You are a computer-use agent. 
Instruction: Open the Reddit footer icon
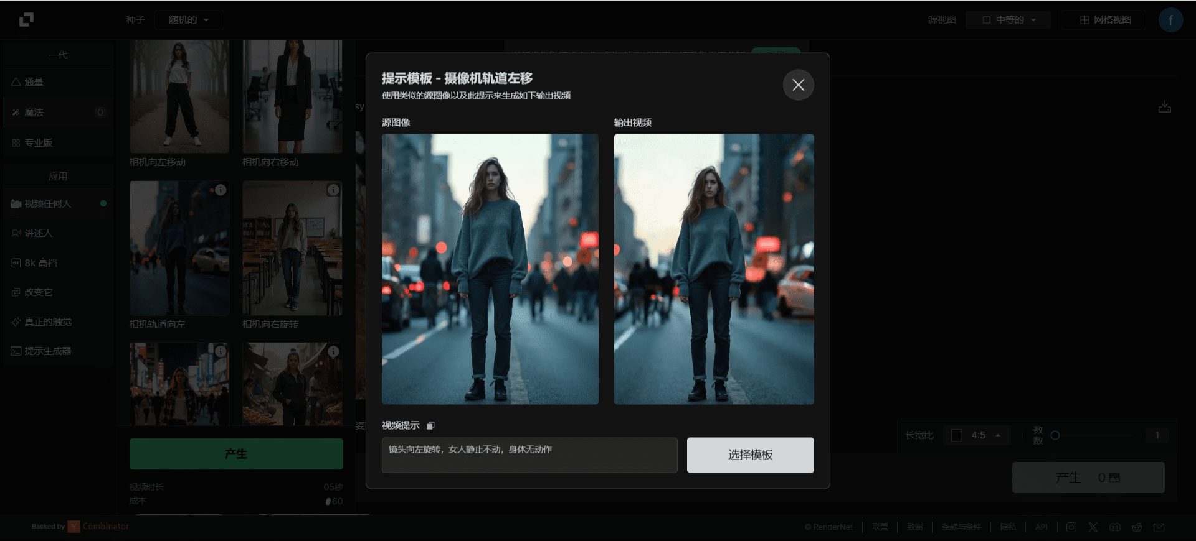click(1137, 527)
